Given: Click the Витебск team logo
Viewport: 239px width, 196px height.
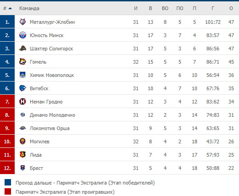Looking at the screenshot, I should pyautogui.click(x=22, y=88).
